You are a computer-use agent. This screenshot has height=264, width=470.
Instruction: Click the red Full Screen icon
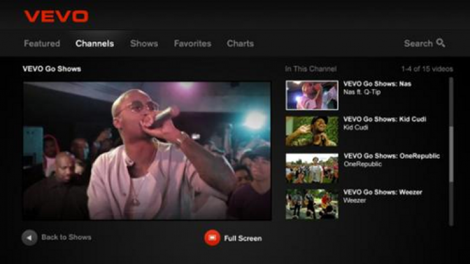pyautogui.click(x=212, y=238)
